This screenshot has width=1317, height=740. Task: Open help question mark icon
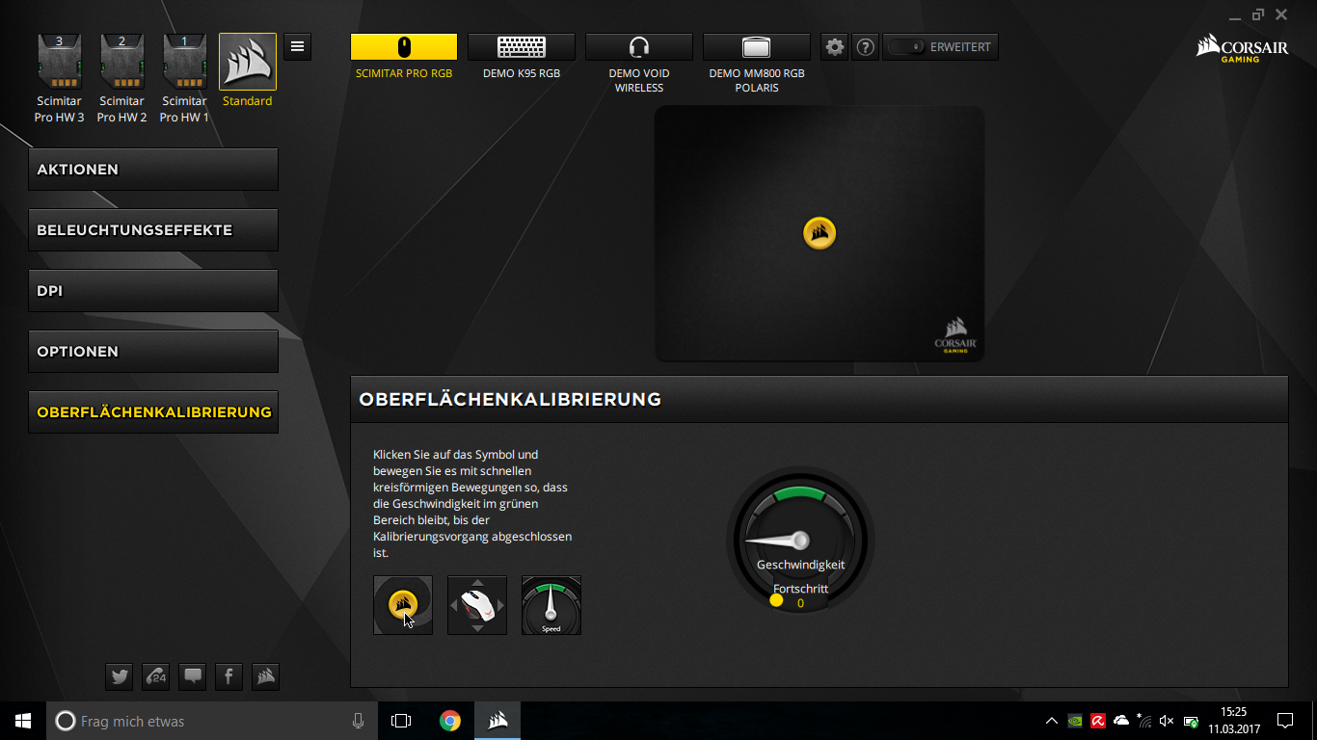(x=866, y=47)
